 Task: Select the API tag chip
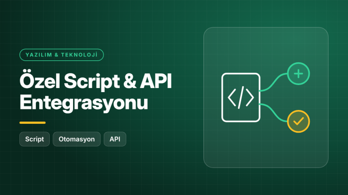pos(115,139)
